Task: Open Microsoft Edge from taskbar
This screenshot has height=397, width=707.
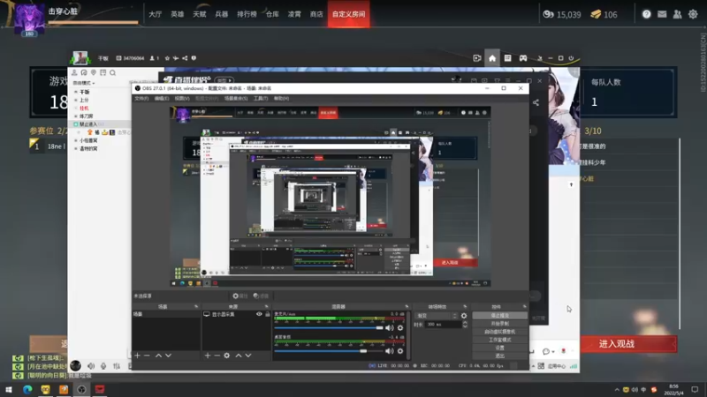Action: tap(27, 389)
